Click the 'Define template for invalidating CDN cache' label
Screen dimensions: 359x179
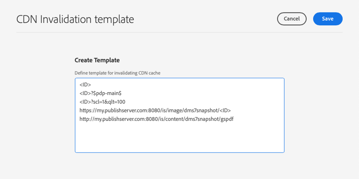click(117, 73)
